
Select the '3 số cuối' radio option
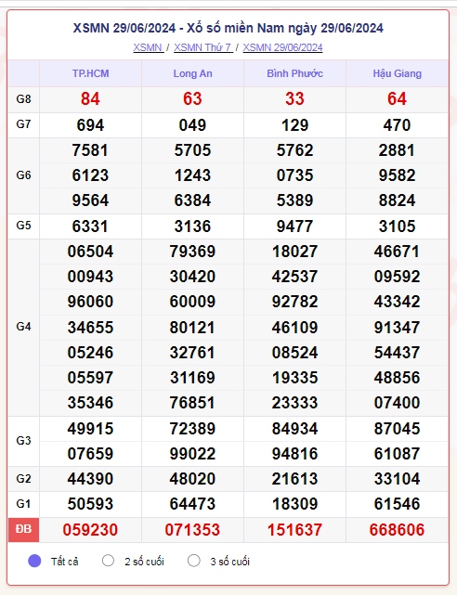point(194,561)
